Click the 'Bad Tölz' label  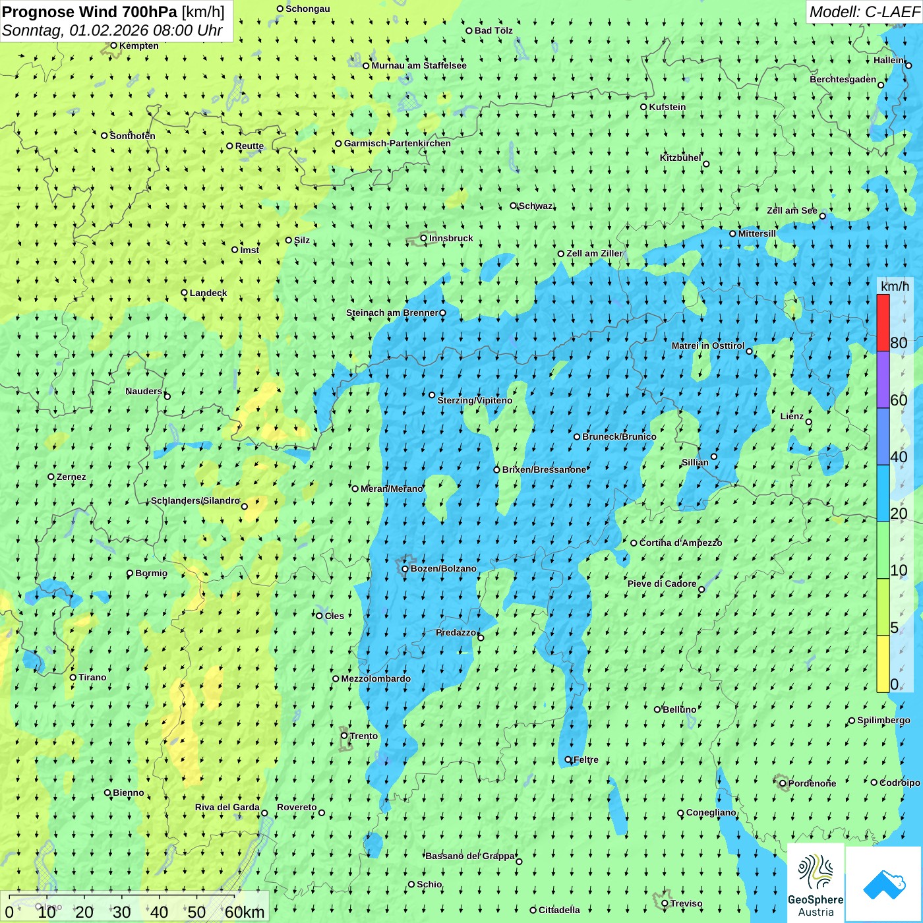493,30
